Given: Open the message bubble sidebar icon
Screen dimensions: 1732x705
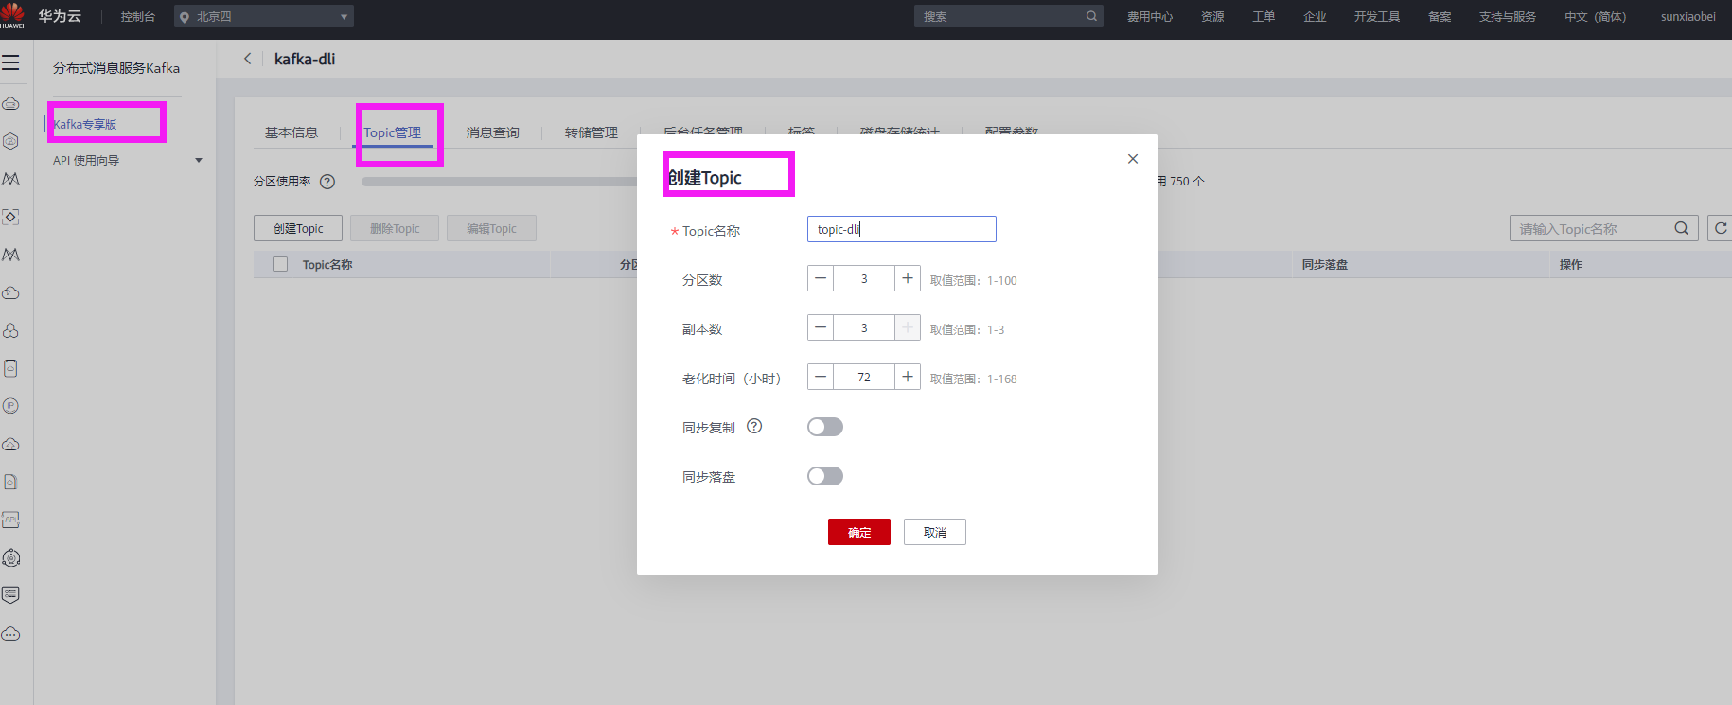Looking at the screenshot, I should 10,595.
